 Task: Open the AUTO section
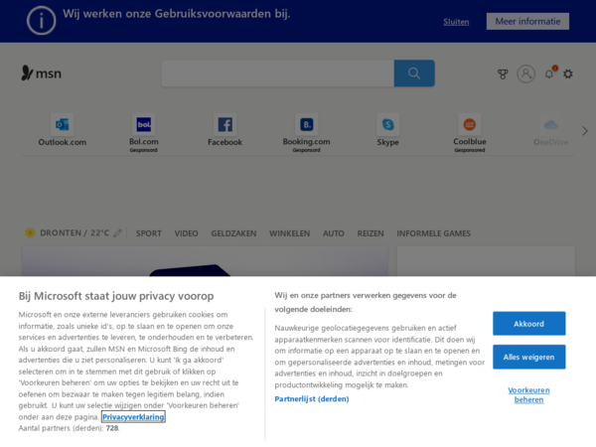pos(334,233)
